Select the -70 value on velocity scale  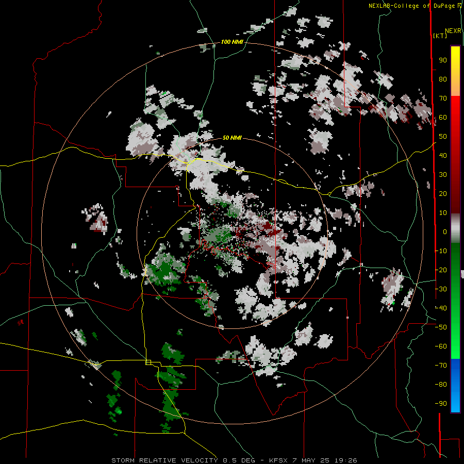(441, 366)
